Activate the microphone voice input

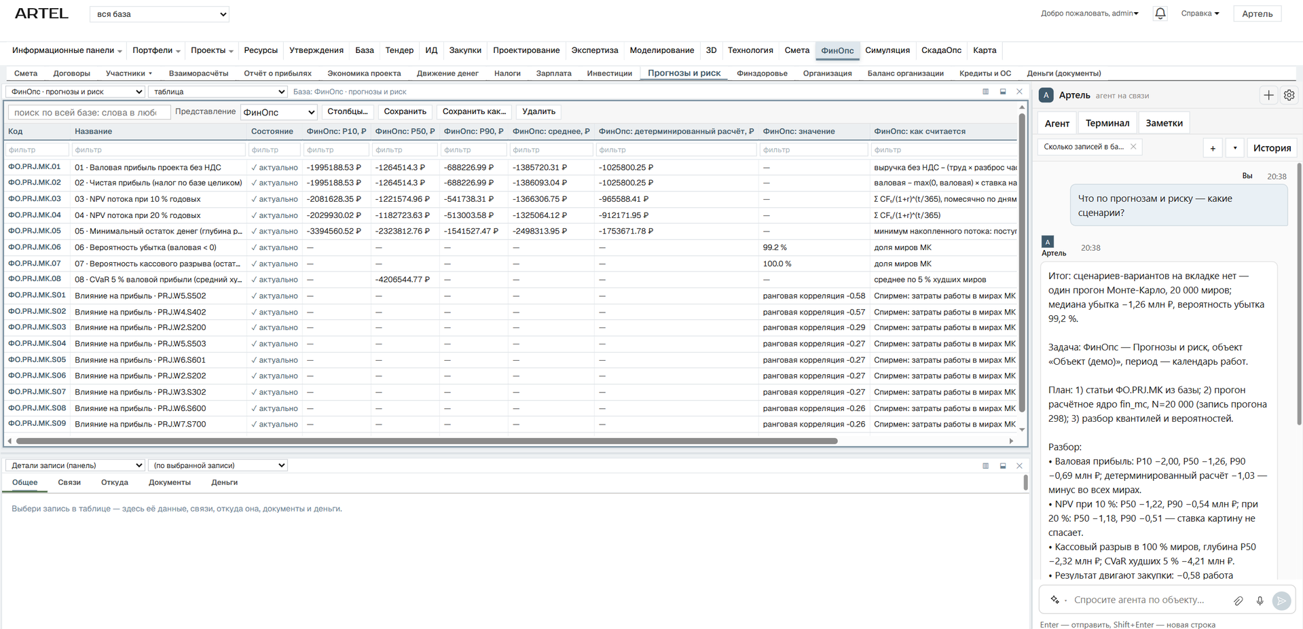pos(1260,600)
